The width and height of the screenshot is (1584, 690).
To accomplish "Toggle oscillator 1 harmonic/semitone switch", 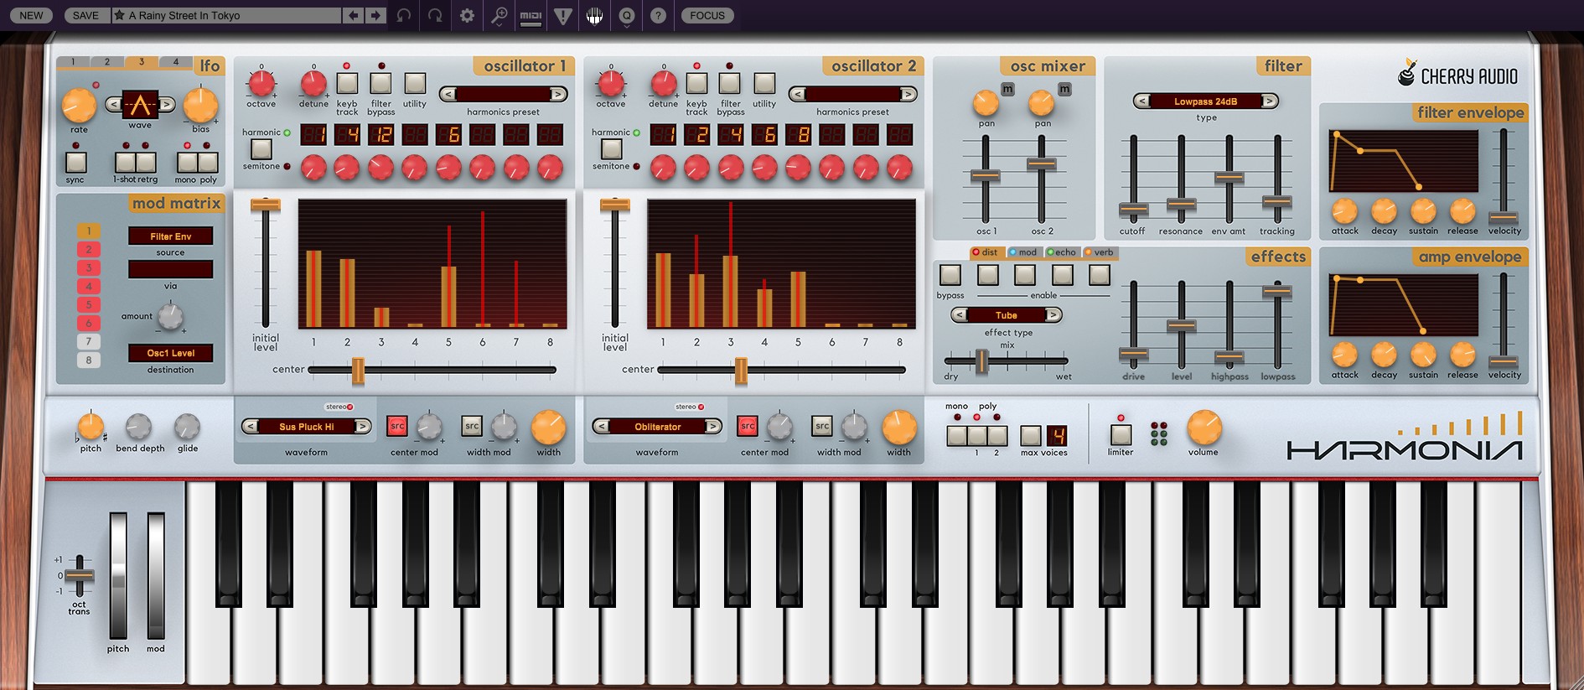I will (x=261, y=148).
